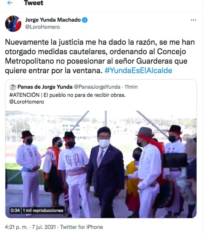Click the Tweet header title

[x=34, y=3]
